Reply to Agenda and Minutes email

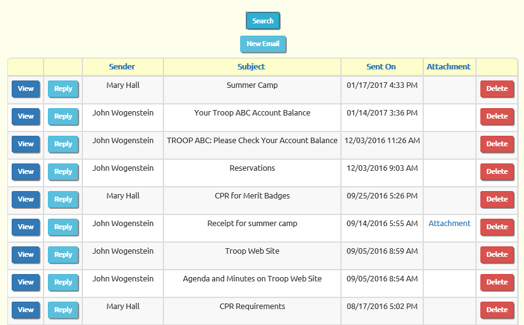click(63, 282)
